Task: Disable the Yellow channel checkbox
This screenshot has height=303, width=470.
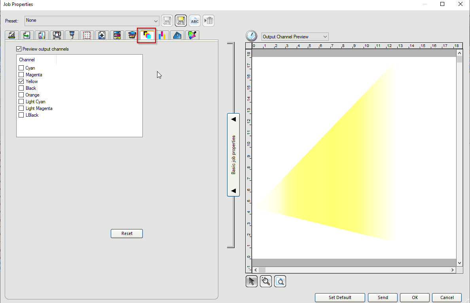Action: pos(21,81)
